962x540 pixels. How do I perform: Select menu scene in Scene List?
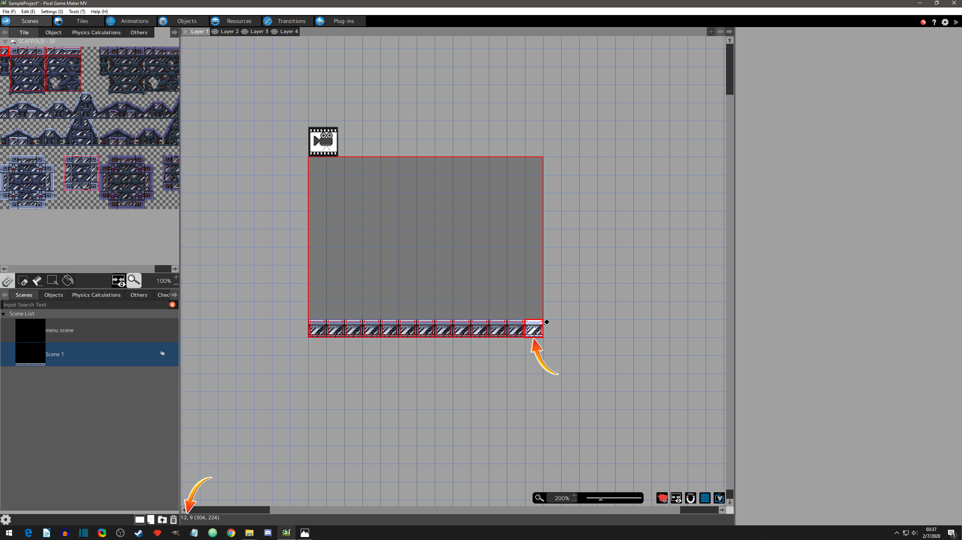[59, 330]
